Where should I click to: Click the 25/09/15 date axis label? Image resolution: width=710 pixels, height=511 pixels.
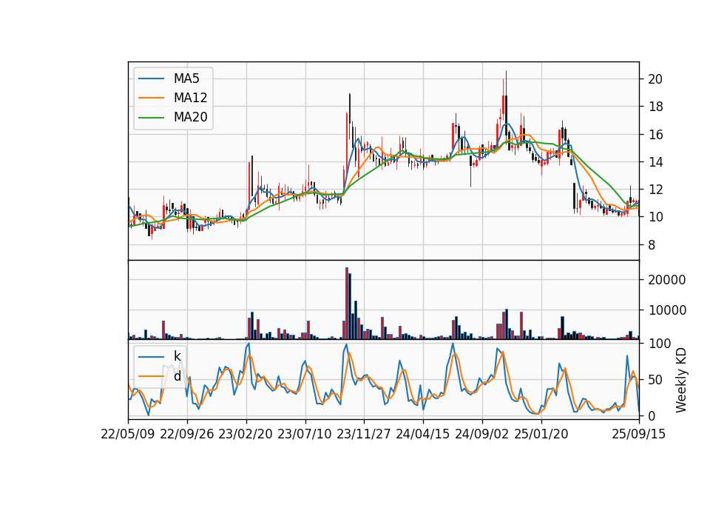point(639,434)
